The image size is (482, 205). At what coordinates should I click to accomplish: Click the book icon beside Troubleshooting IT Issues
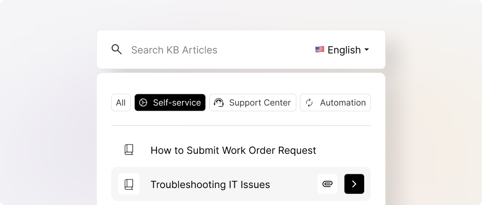point(129,184)
